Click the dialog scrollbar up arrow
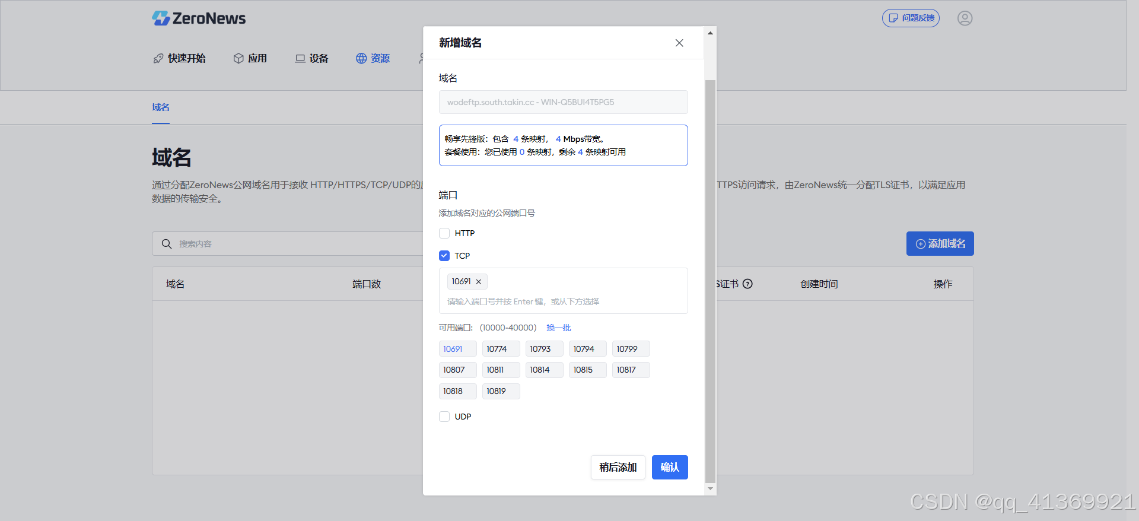1139x521 pixels. [x=710, y=33]
